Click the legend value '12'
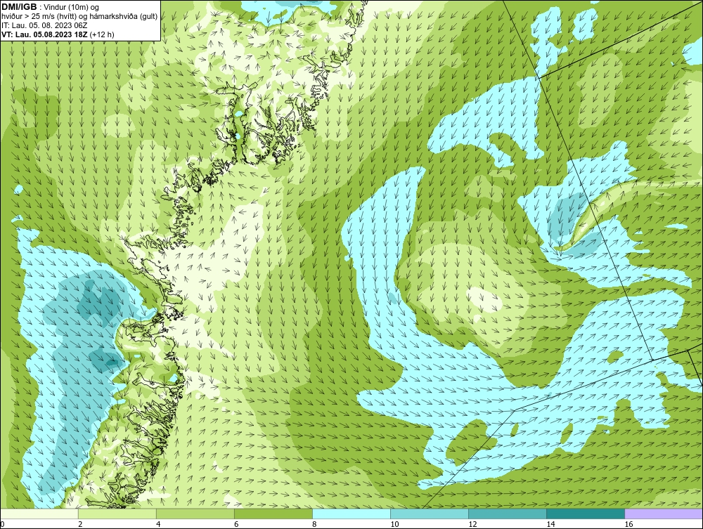Image resolution: width=703 pixels, height=529 pixels. (472, 524)
